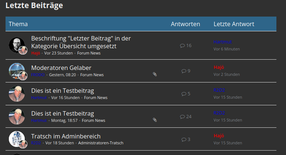Click the avatar beside Moderatoren Gelaber thread
Viewport: 286px width, 155px height.
[x=16, y=70]
